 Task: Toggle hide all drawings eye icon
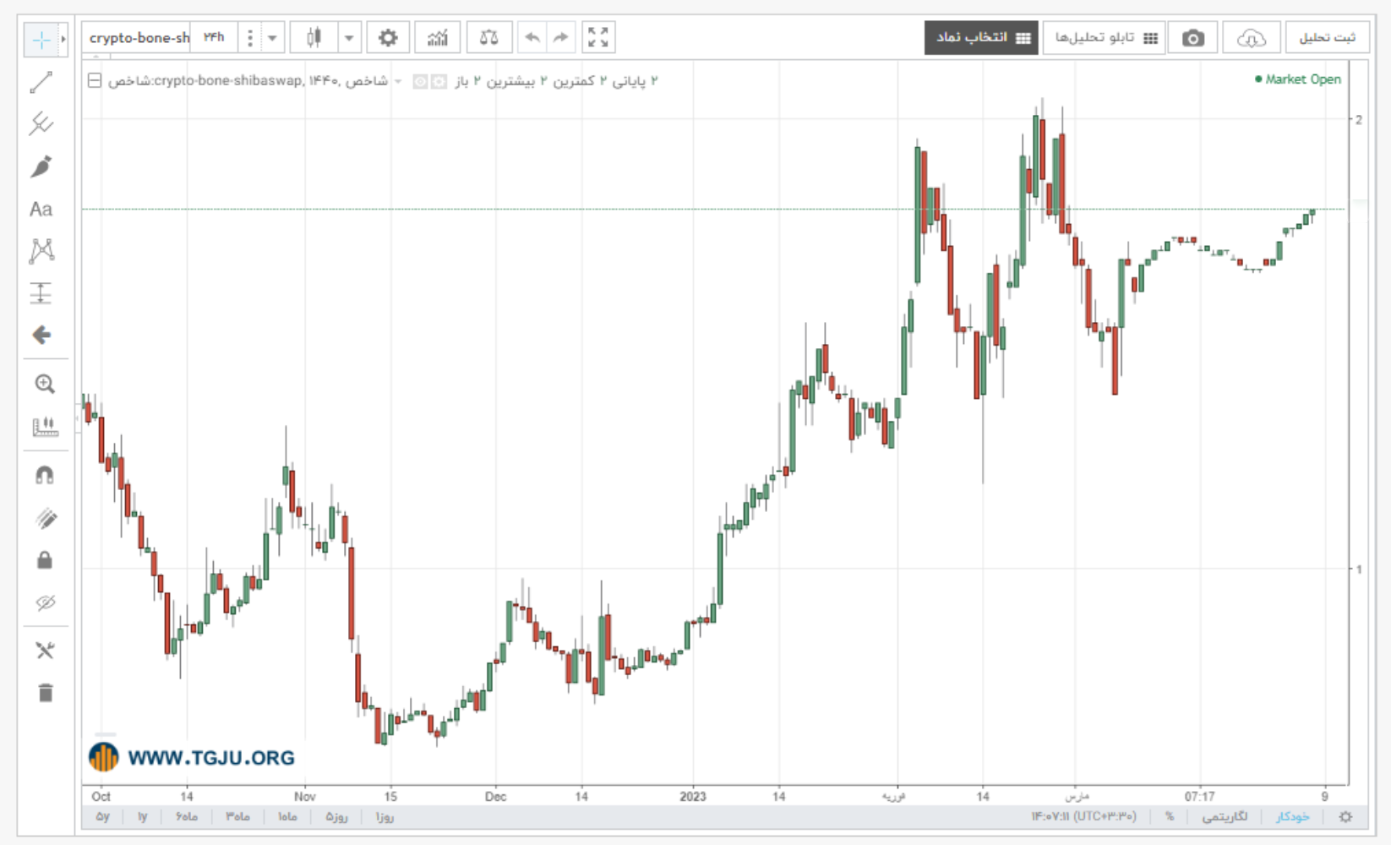tap(45, 602)
